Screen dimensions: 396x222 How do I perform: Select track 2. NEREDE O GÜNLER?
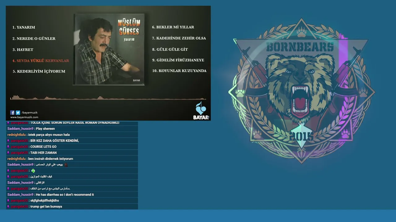pos(34,39)
